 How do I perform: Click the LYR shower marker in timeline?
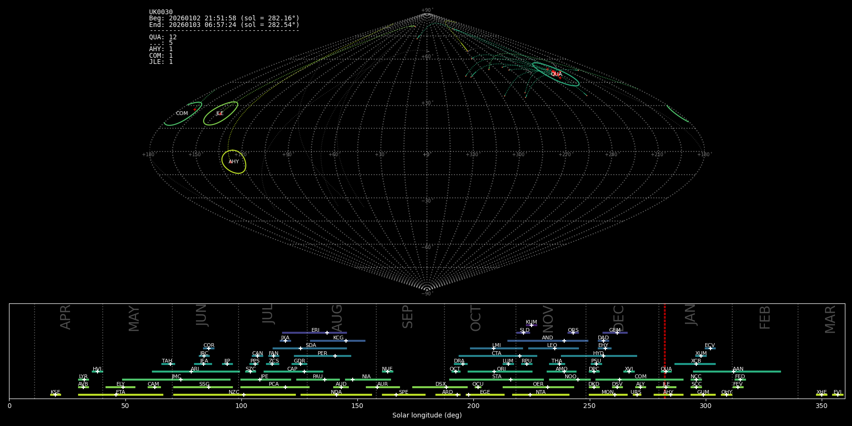pyautogui.click(x=84, y=380)
